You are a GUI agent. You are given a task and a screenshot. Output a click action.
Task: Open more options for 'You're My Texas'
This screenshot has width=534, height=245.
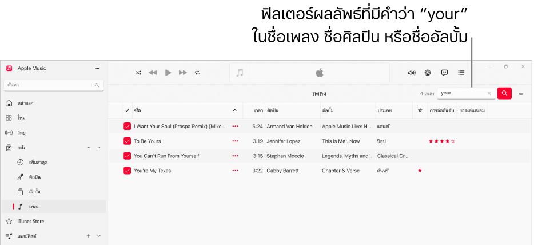coord(236,171)
